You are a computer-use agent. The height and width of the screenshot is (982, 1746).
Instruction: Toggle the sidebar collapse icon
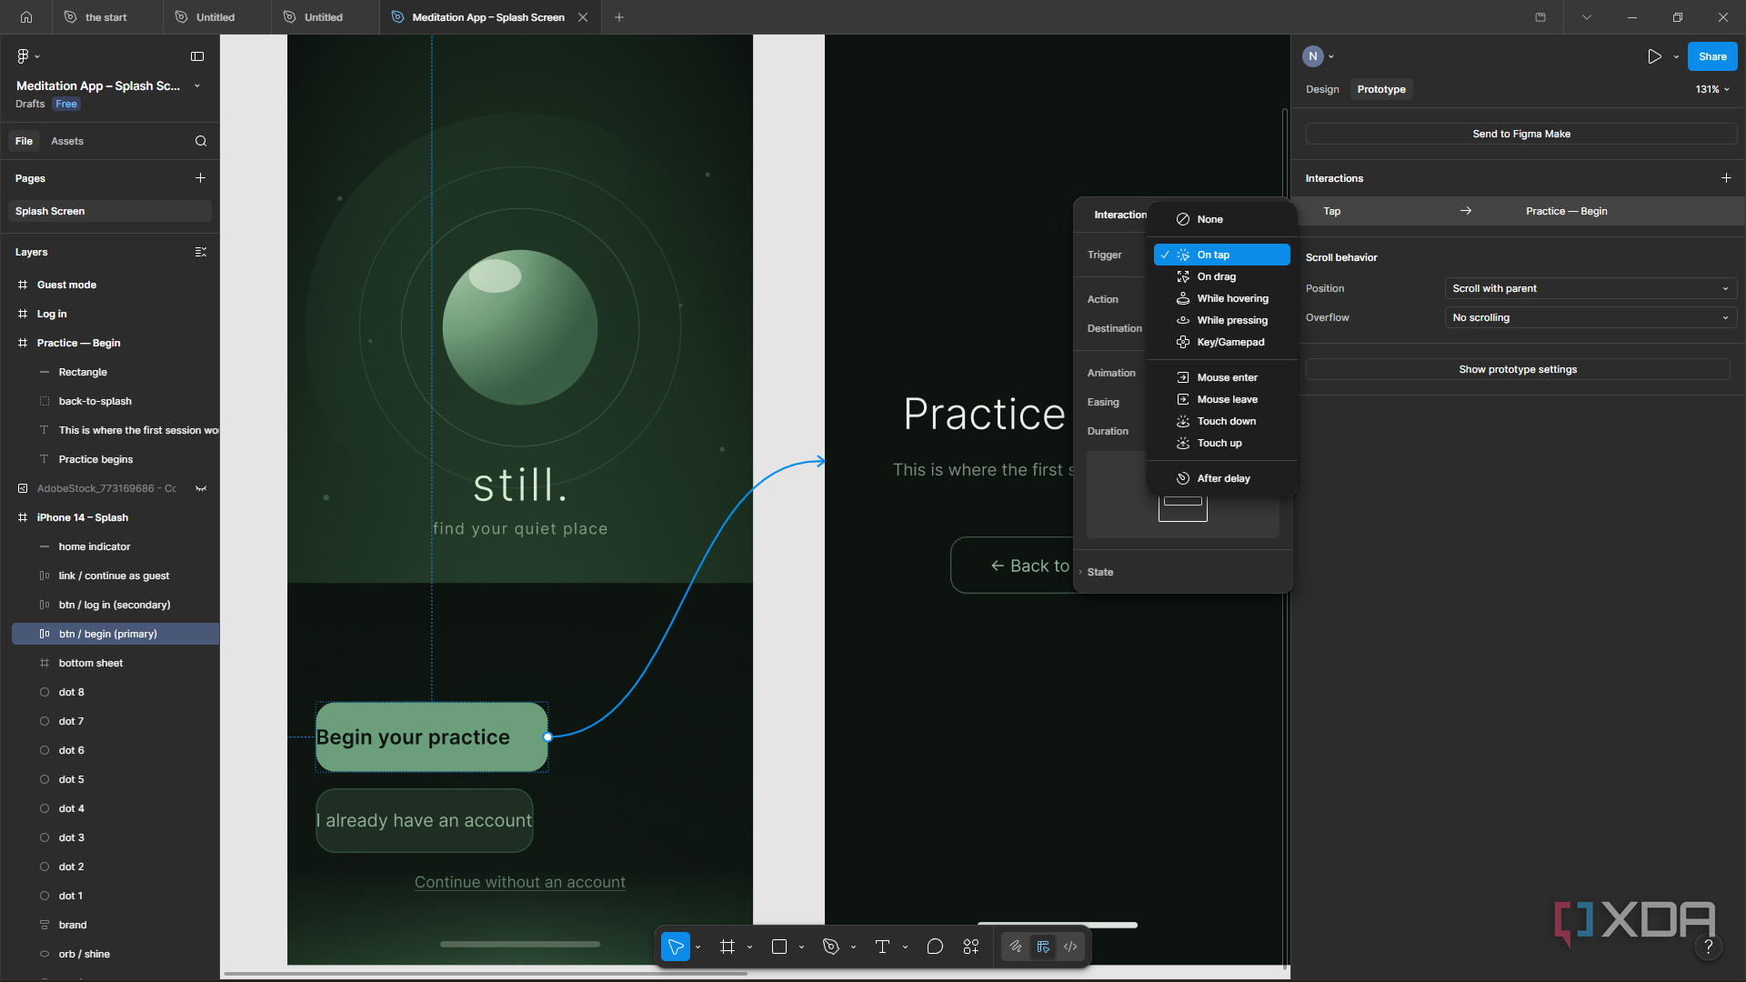(197, 56)
